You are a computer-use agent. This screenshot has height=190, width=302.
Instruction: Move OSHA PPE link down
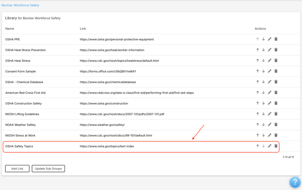coord(263,39)
